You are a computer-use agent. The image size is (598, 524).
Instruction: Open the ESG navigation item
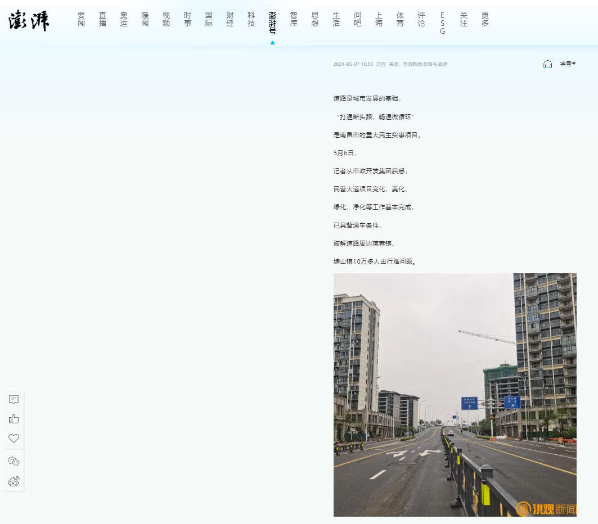point(442,23)
